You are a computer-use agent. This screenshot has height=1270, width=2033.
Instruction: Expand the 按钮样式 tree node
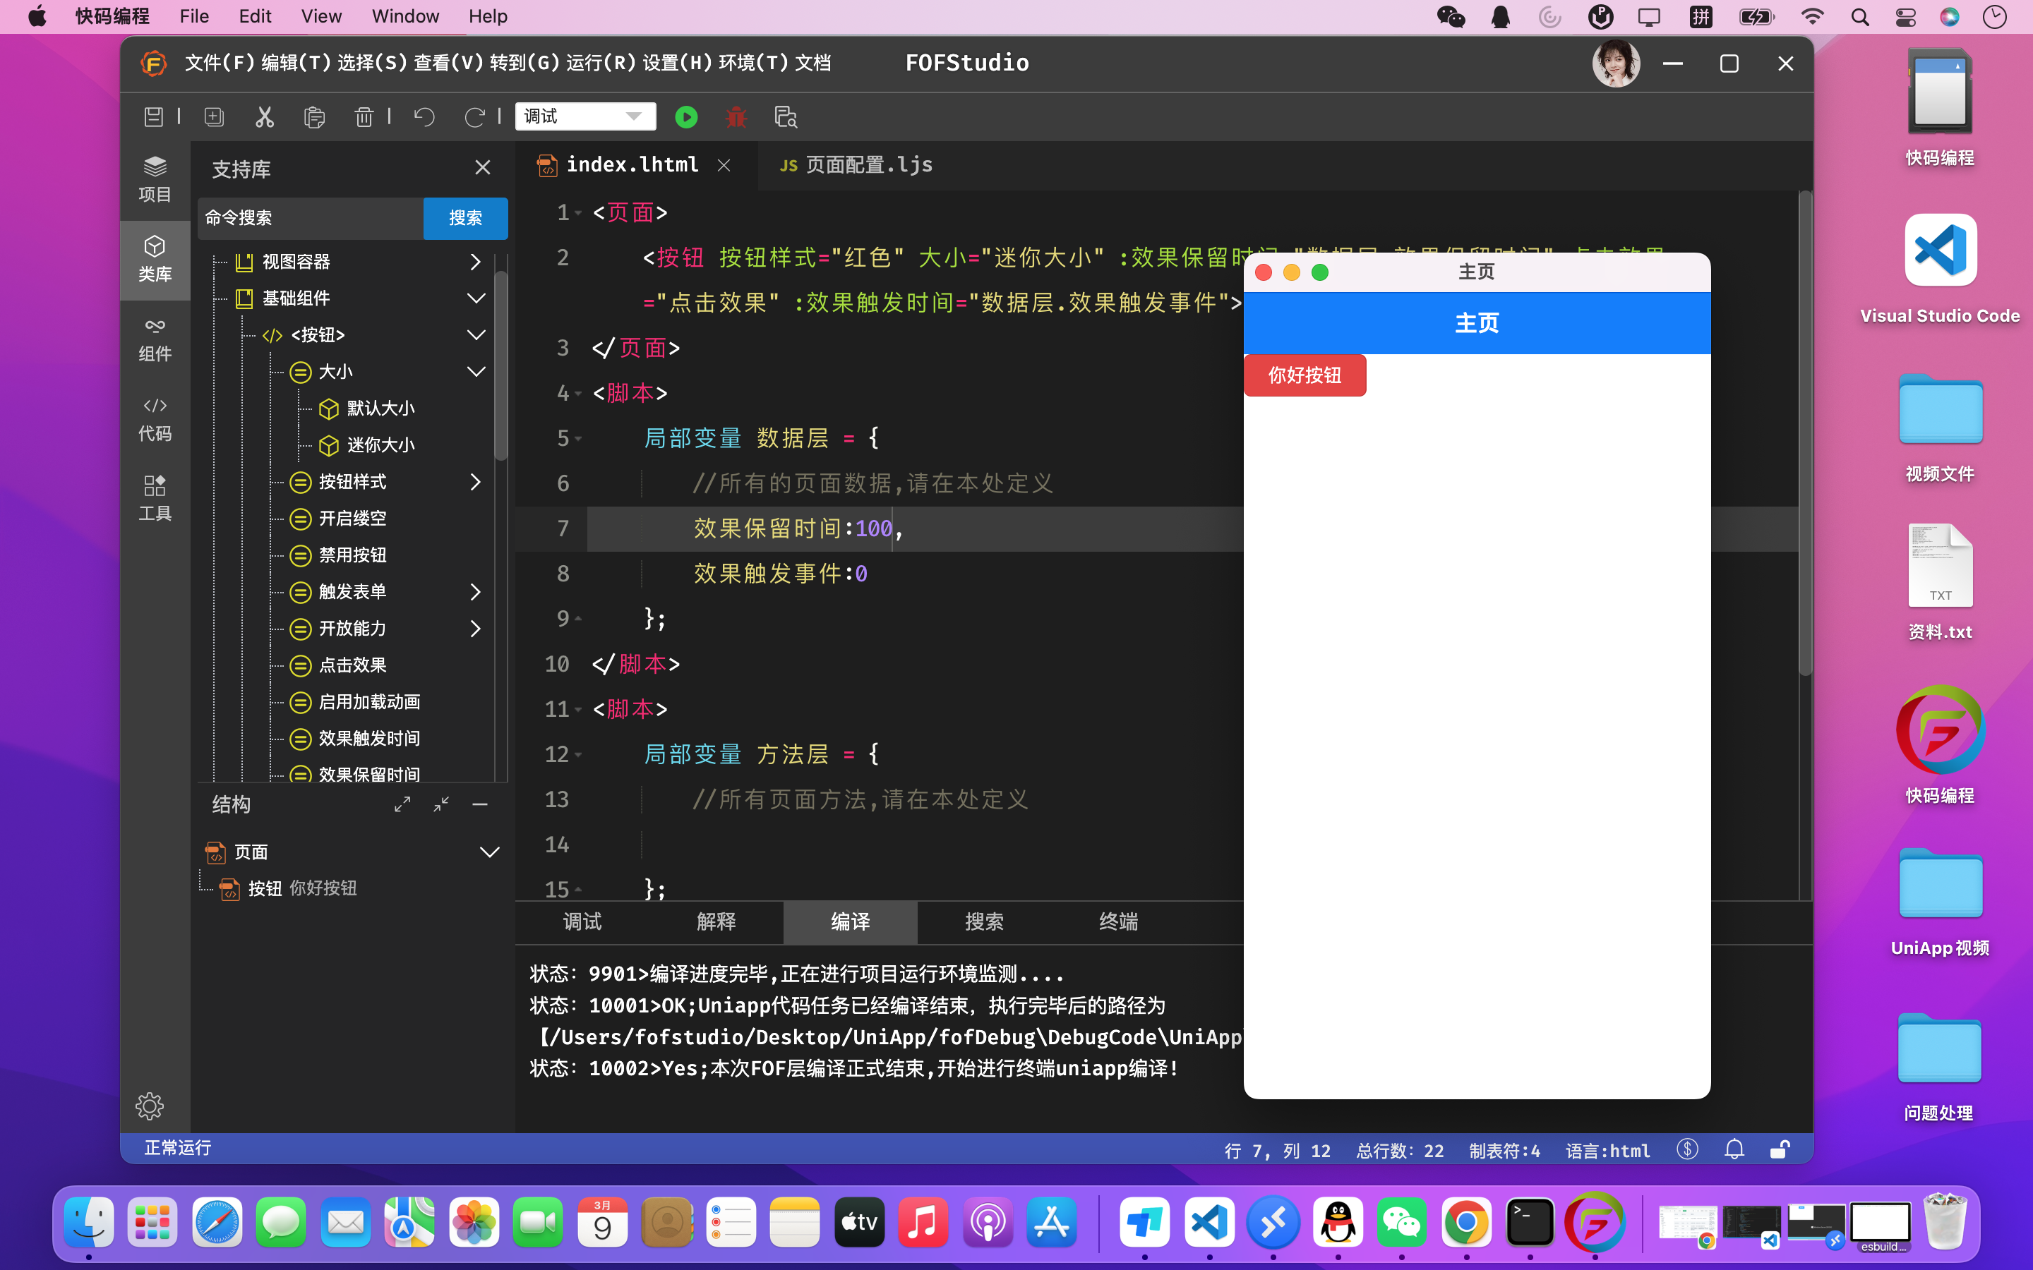(476, 481)
